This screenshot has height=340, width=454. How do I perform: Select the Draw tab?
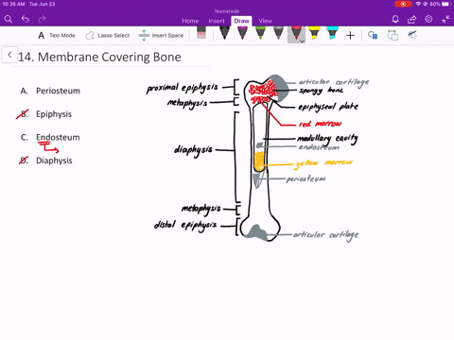point(241,21)
